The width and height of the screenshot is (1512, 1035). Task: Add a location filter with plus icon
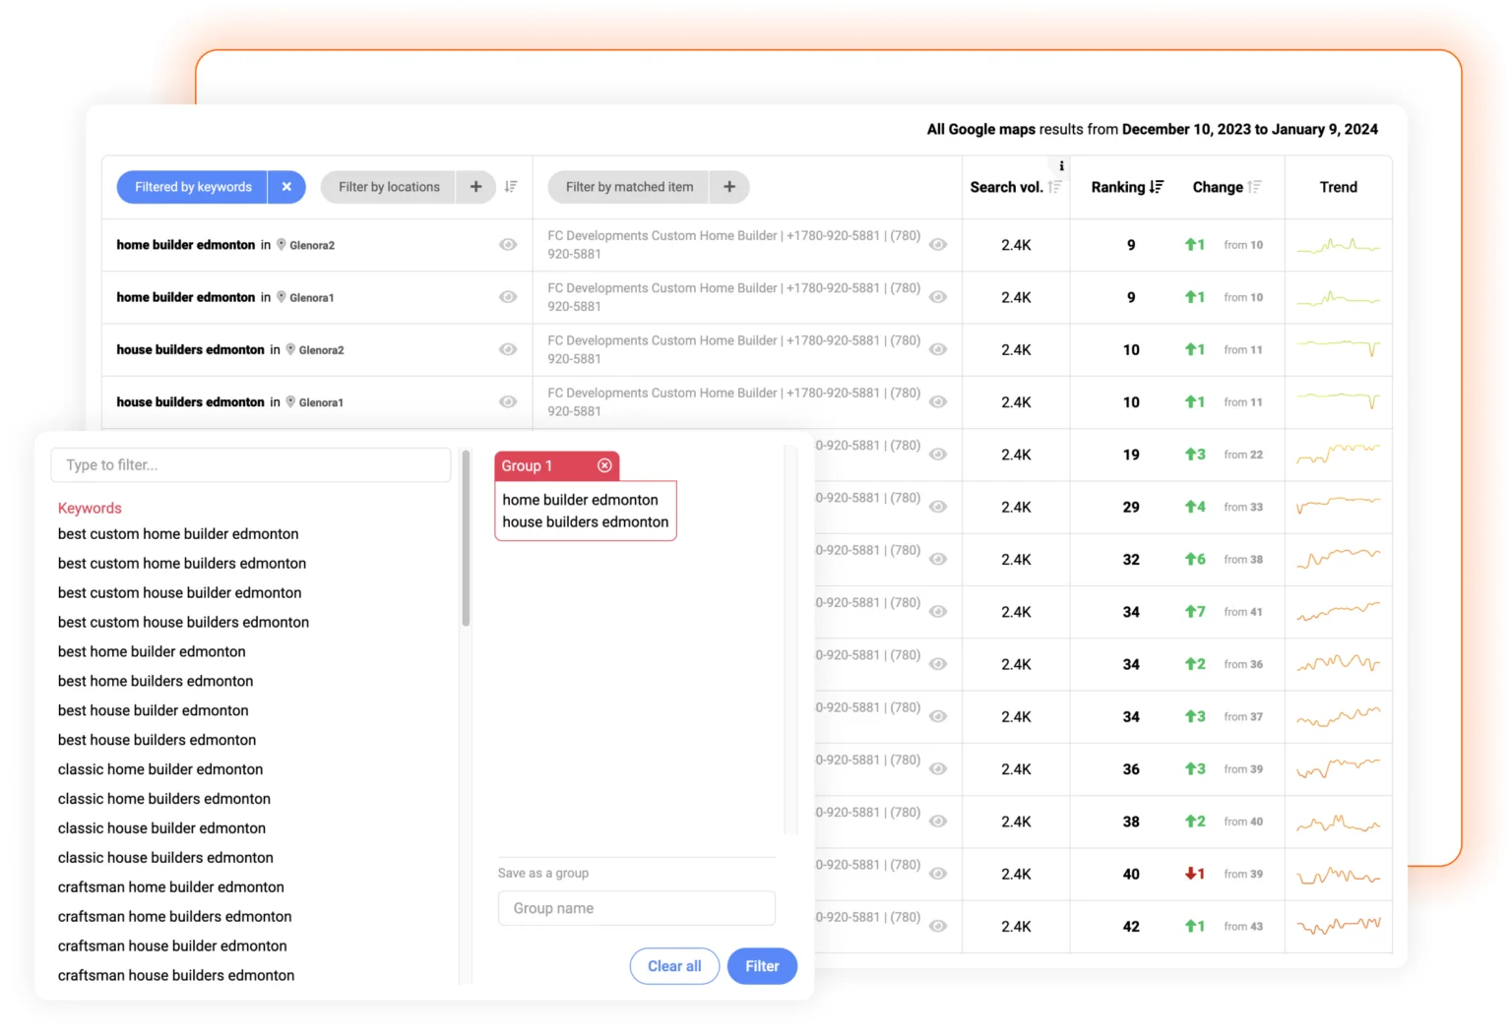[475, 187]
